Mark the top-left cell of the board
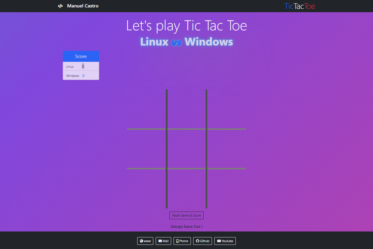Screen dimensions: 373x249 tap(146, 109)
